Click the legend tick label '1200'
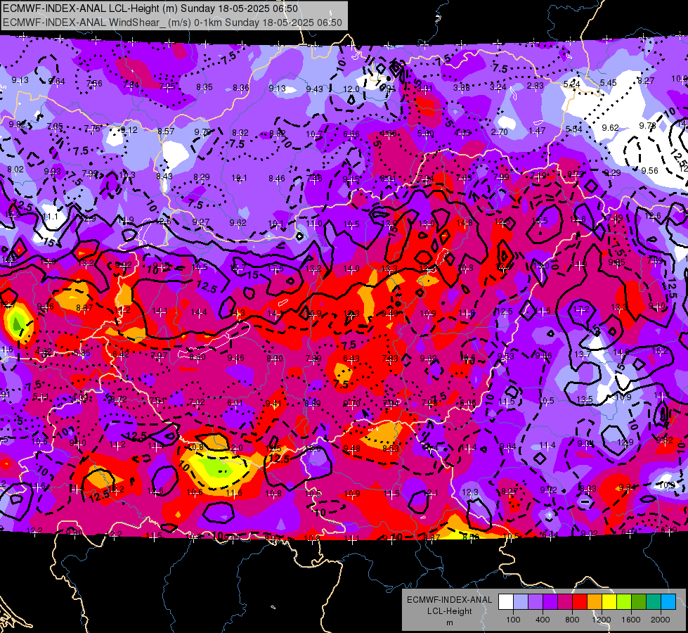The image size is (688, 633). [601, 620]
